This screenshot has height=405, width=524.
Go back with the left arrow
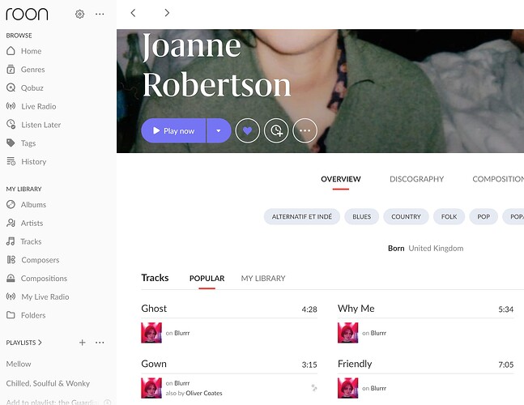pyautogui.click(x=133, y=13)
